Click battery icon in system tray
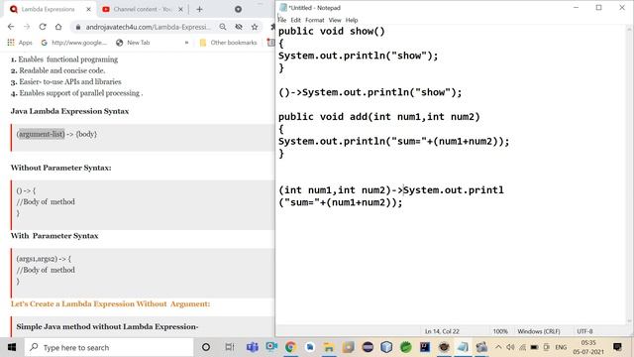 coord(534,347)
